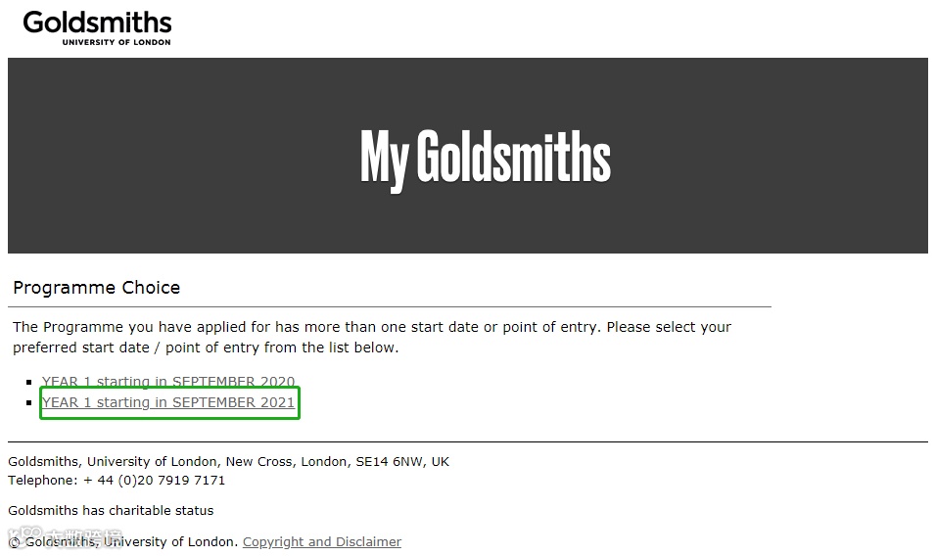The height and width of the screenshot is (556, 935).
Task: Click the '© Goldsmiths, University of London' footer text
Action: [x=122, y=542]
